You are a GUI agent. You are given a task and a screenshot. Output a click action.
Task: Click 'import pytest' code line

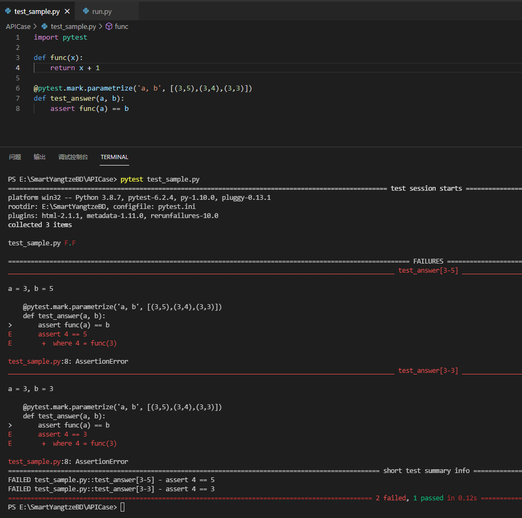(x=60, y=37)
